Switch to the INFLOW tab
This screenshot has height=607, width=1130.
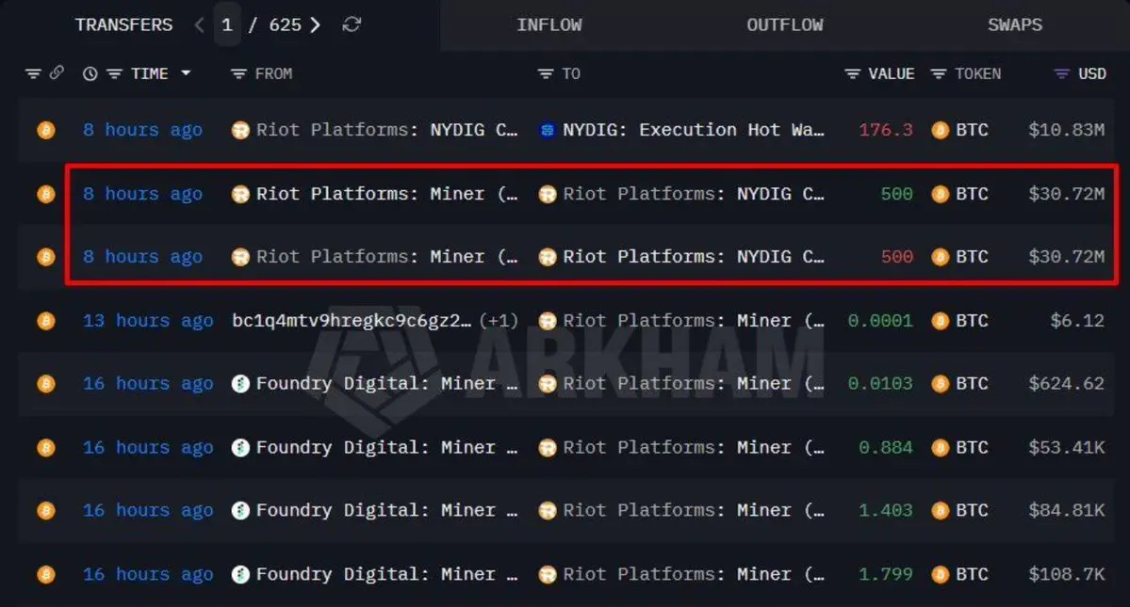point(549,25)
